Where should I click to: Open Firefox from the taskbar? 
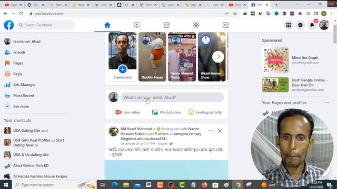pos(204,185)
